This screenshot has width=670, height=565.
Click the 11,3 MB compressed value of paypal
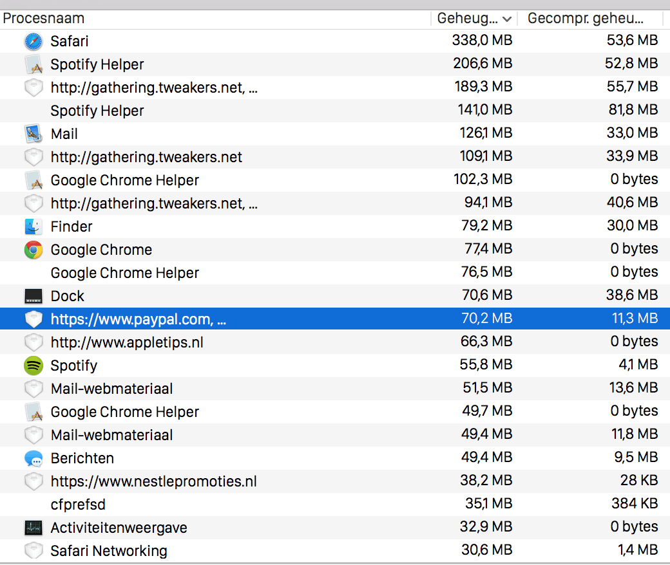pos(635,319)
